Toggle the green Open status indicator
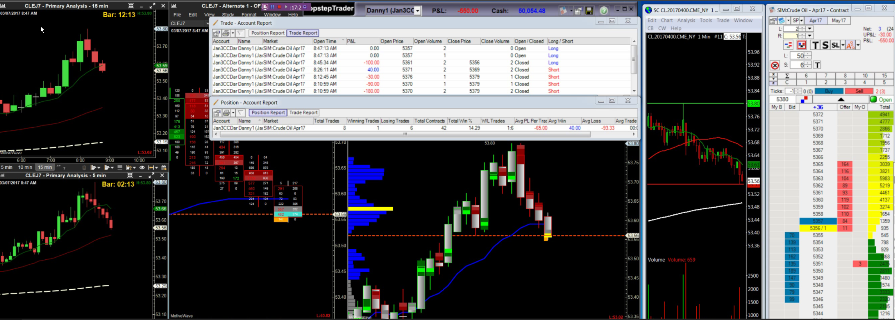895x320 pixels. click(874, 100)
